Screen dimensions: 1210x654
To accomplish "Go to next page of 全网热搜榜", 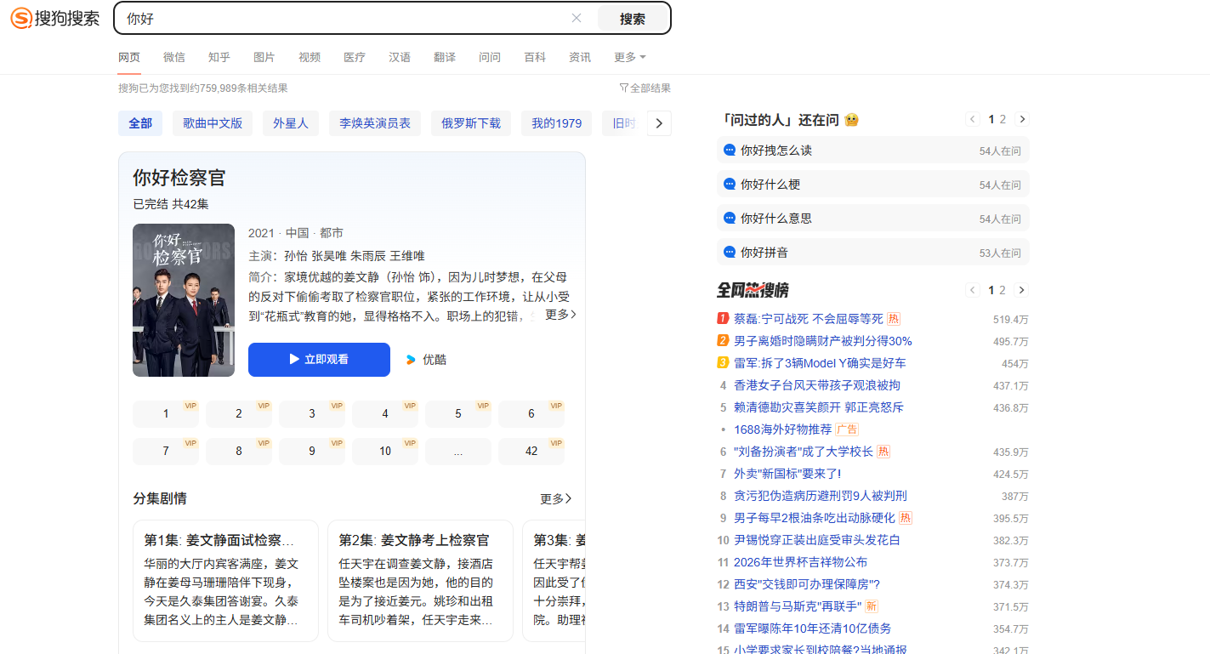I will click(x=1022, y=290).
